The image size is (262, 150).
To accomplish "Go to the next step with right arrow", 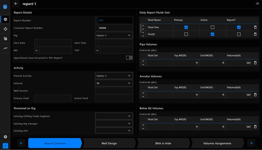I will tap(251, 143).
